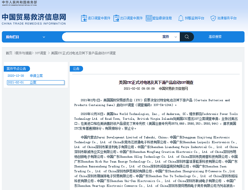Select date 2021-02-01 in node list
This screenshot has height=190, width=248.
coord(15,82)
